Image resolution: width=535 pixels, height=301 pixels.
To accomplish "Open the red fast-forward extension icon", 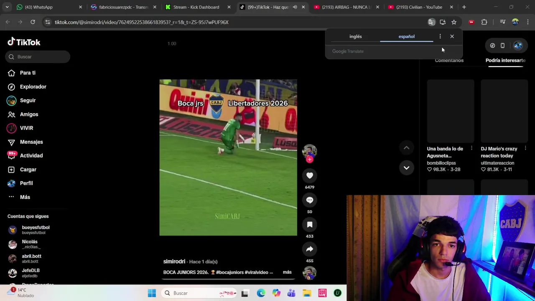I will (x=471, y=22).
